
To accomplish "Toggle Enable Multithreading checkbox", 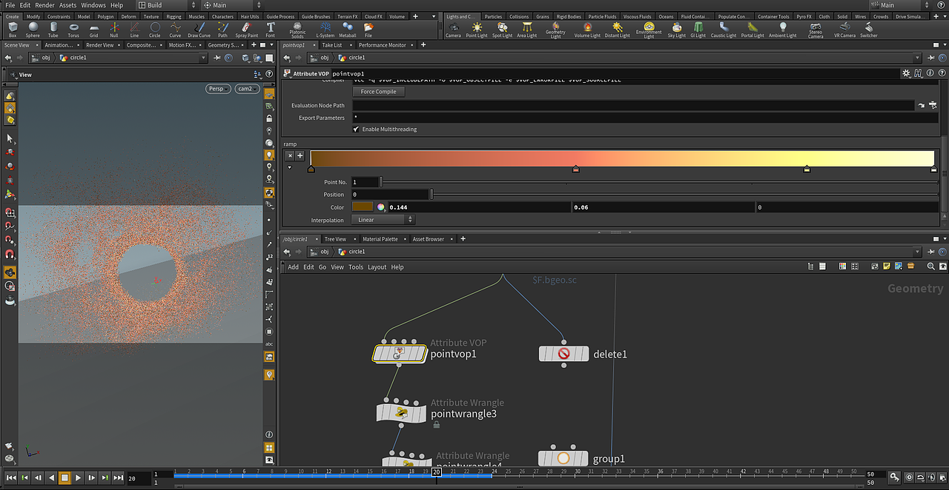I will coord(357,130).
